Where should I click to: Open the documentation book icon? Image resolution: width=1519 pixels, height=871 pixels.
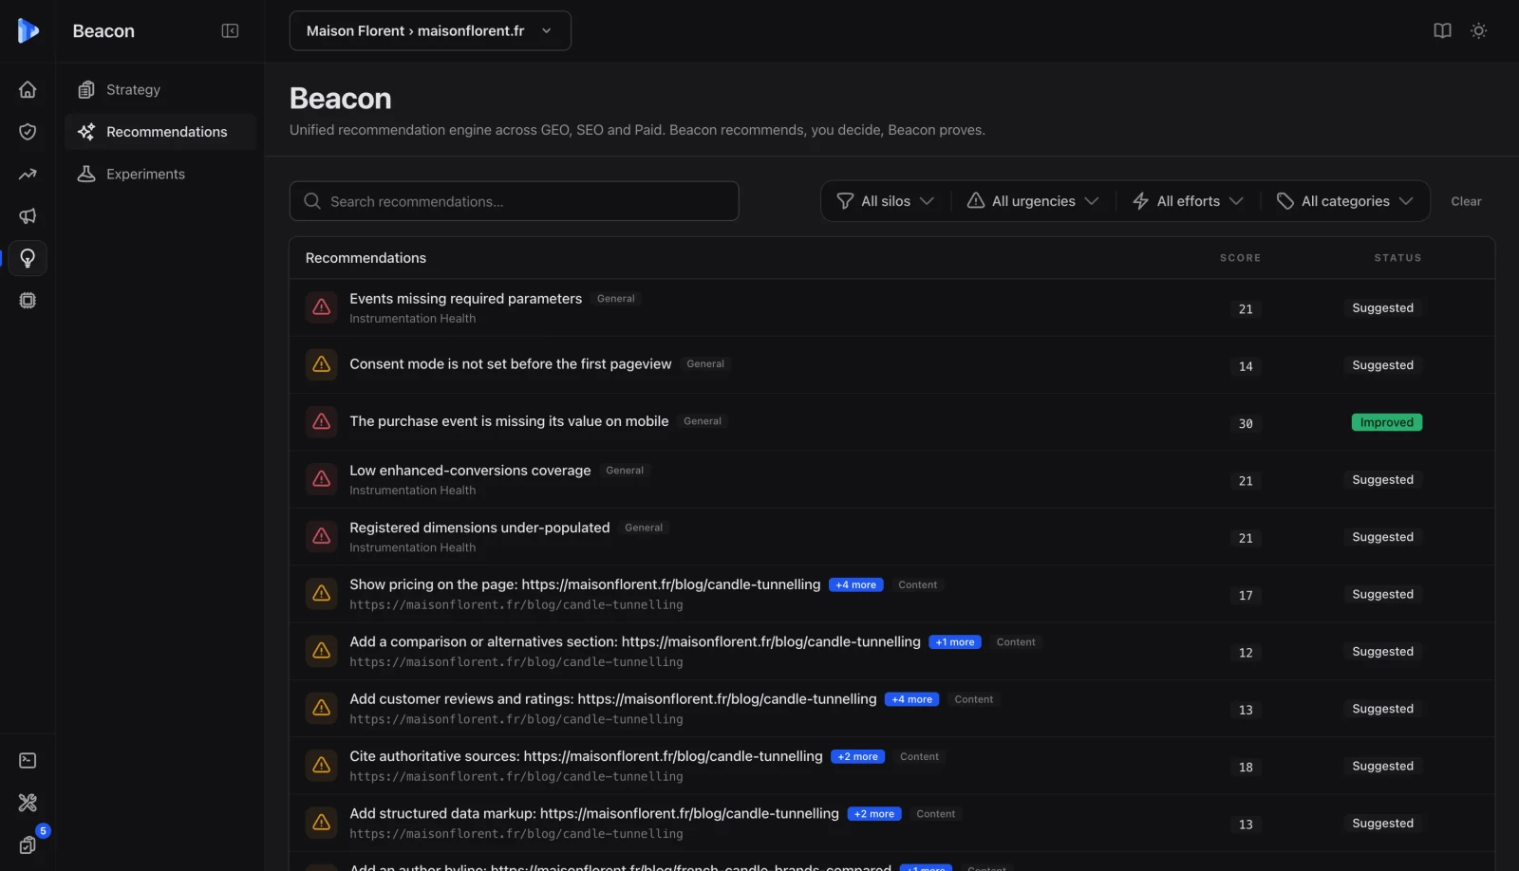[x=1442, y=30]
